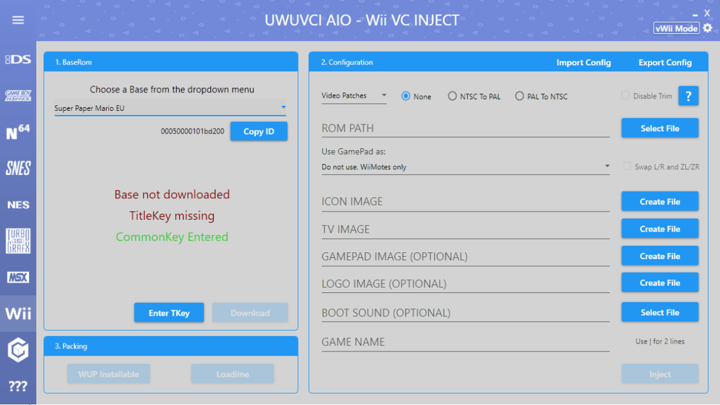Click Create File for TV IMAGE

pos(660,229)
